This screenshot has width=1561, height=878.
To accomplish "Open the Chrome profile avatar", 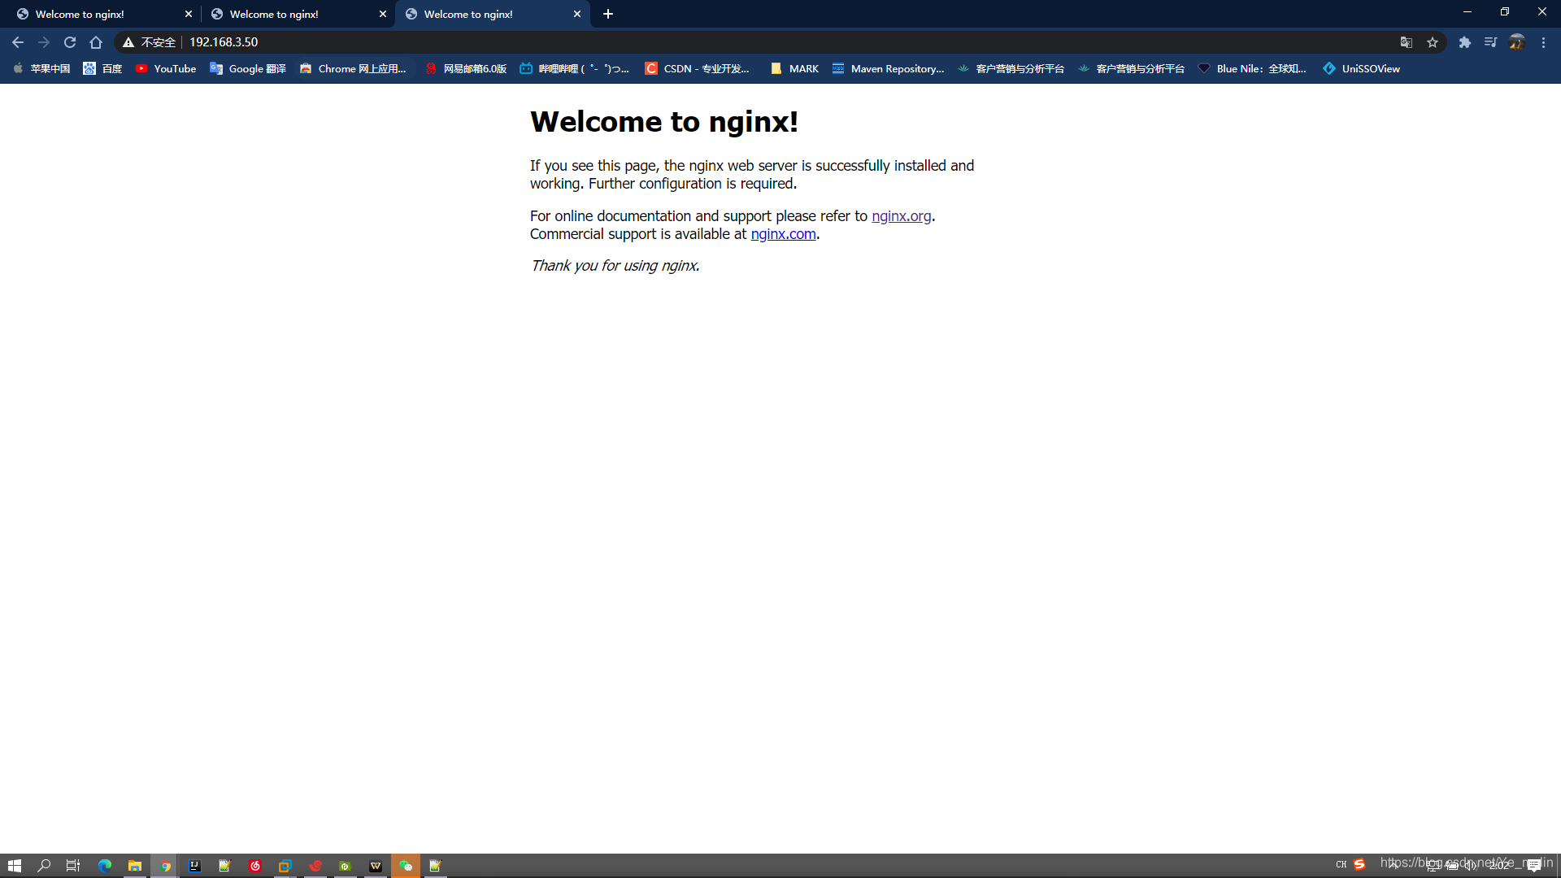I will pyautogui.click(x=1517, y=42).
